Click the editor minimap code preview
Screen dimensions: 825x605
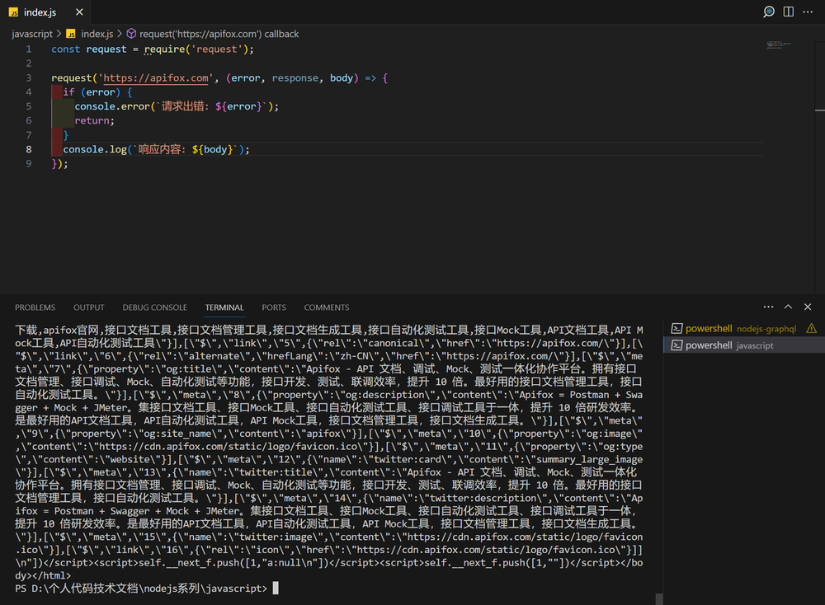click(784, 44)
